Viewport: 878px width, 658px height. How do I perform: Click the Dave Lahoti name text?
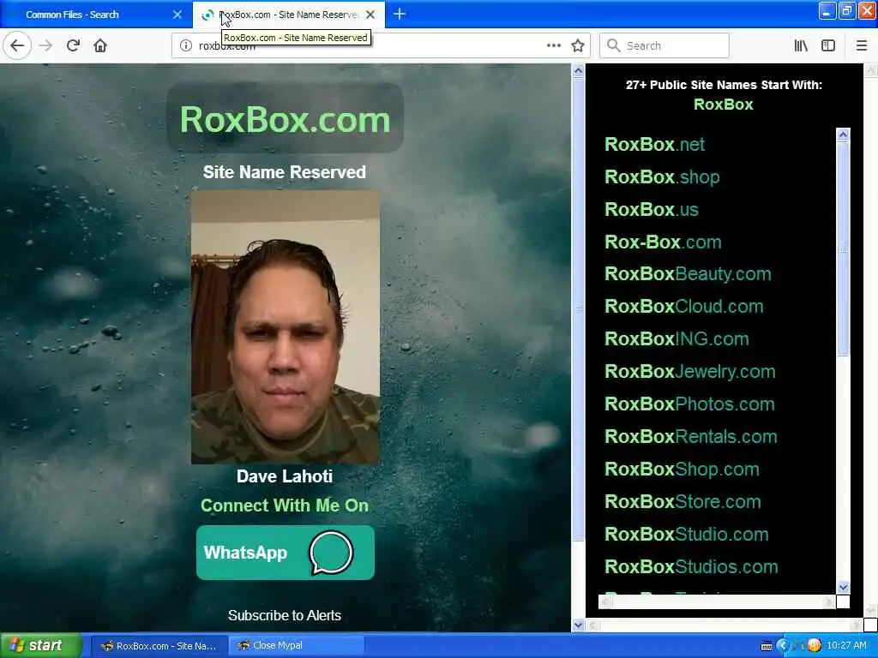coord(285,476)
